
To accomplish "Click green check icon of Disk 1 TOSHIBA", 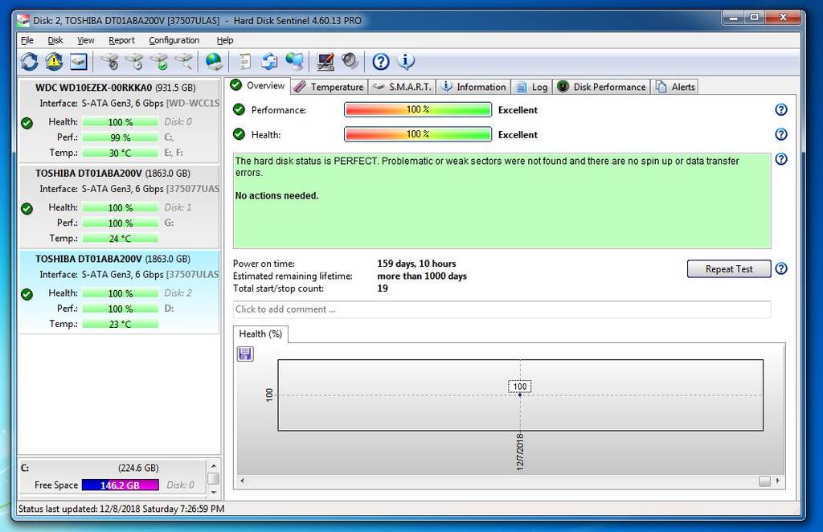I will pyautogui.click(x=27, y=208).
